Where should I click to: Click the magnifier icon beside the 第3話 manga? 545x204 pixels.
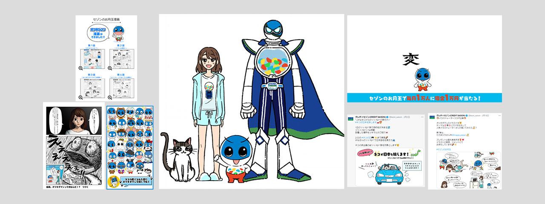pyautogui.click(x=80, y=97)
